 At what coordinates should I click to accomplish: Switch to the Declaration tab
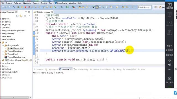[51, 70]
